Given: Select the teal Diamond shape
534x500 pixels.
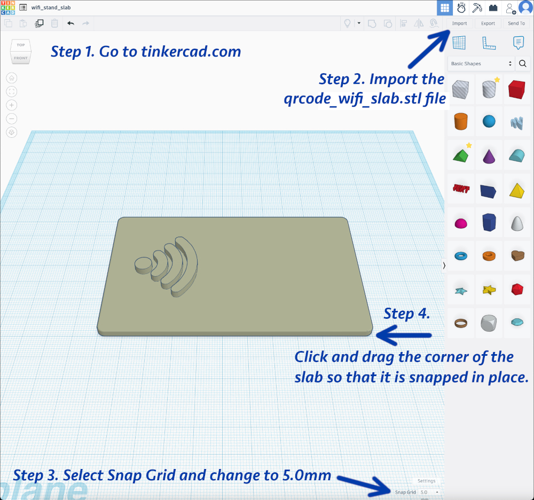Looking at the screenshot, I should [x=517, y=322].
